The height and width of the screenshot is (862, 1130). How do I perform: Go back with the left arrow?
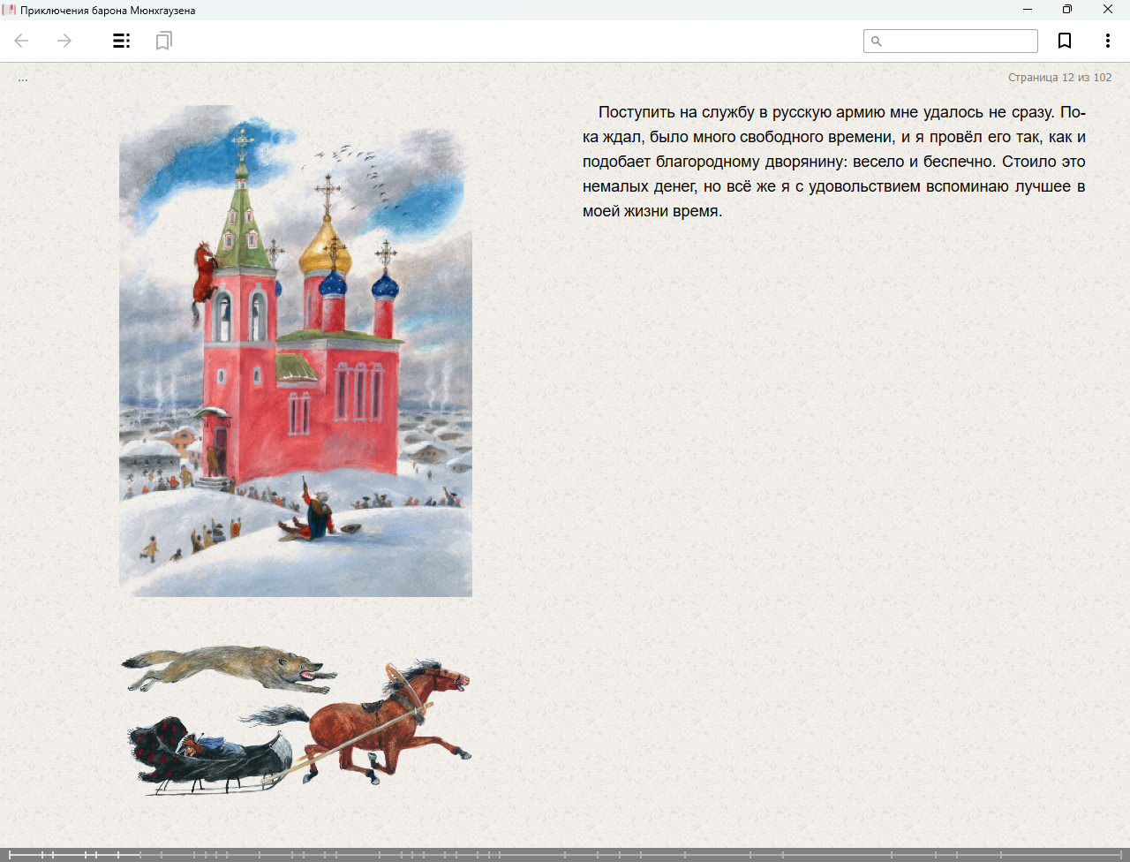coord(22,41)
